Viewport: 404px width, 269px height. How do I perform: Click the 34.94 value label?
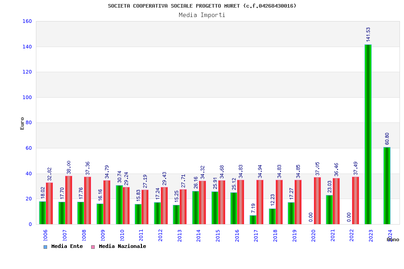pos(260,171)
